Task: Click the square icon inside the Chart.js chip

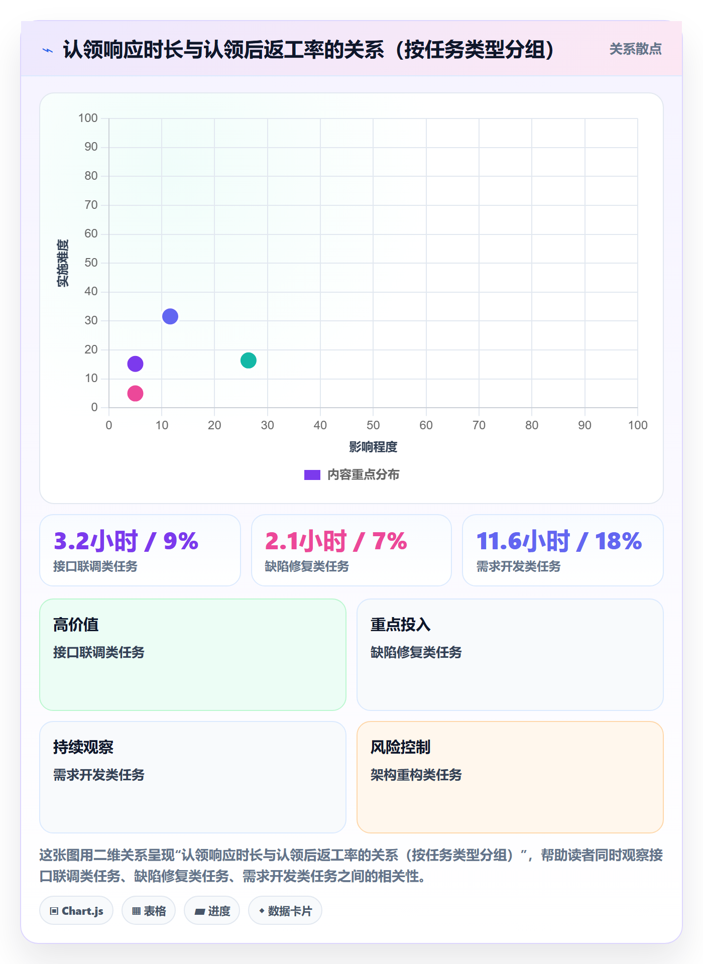Action: click(x=54, y=911)
